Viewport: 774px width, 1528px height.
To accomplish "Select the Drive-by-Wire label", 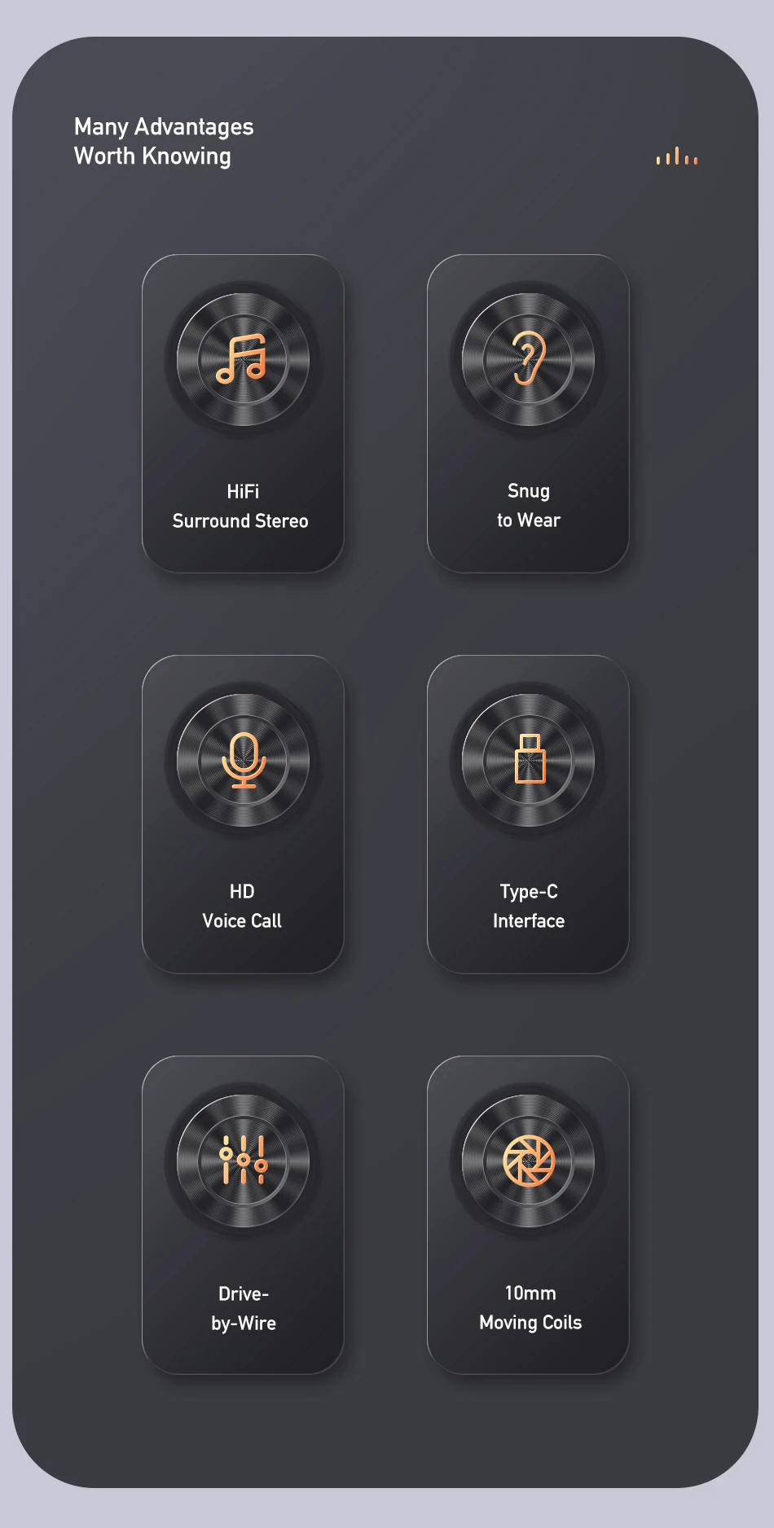I will tap(244, 1308).
